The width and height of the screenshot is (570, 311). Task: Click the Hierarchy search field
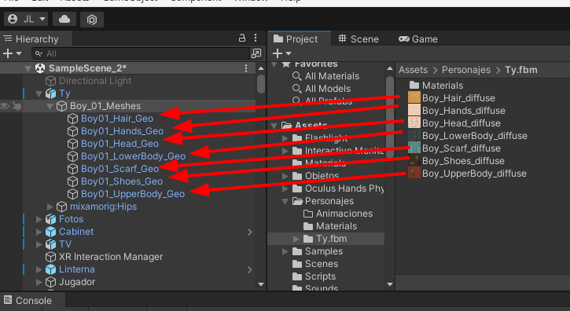point(140,53)
